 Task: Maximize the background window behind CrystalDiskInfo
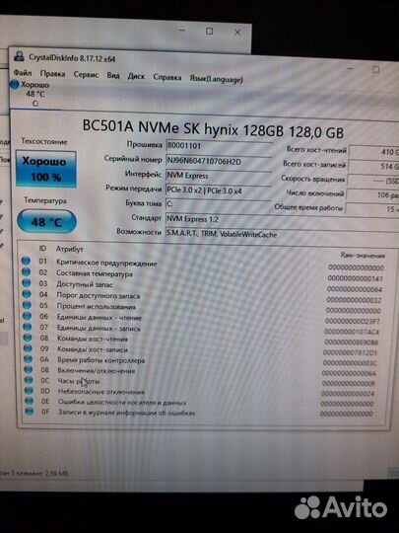point(210,32)
